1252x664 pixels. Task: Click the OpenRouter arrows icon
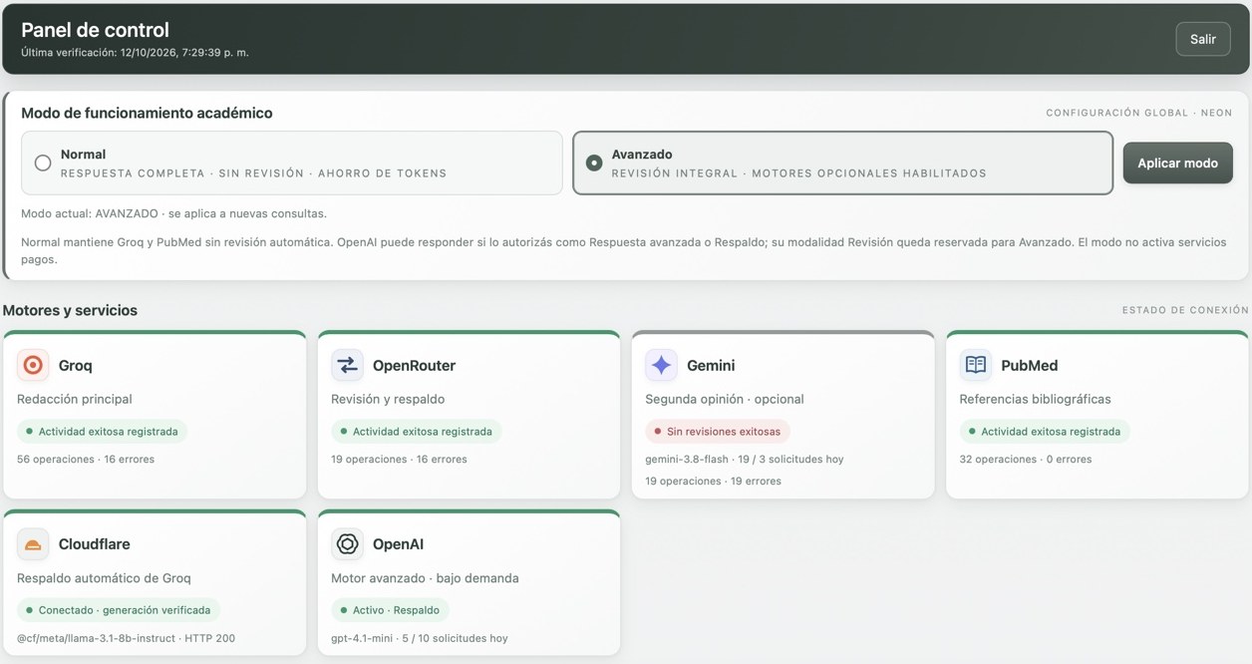pos(347,366)
